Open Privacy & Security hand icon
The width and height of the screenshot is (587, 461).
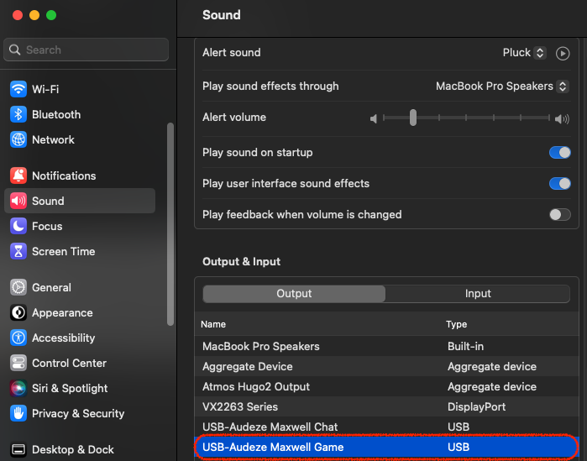pyautogui.click(x=18, y=413)
